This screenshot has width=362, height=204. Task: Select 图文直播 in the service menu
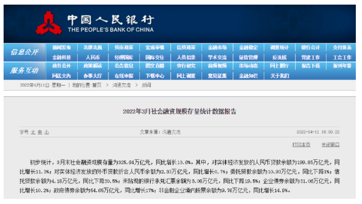click(x=155, y=66)
